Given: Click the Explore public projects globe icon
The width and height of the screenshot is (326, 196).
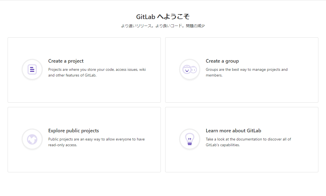Looking at the screenshot, I should [32, 139].
